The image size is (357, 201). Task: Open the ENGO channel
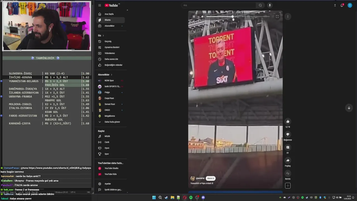[110, 110]
